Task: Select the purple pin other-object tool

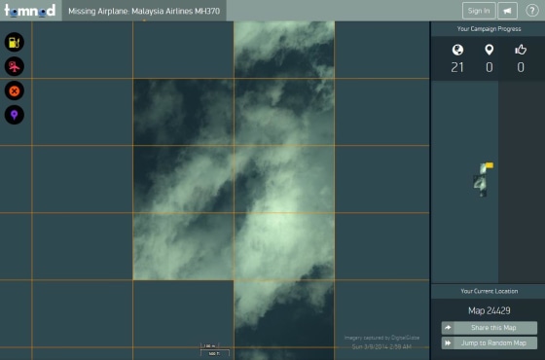Action: pos(15,115)
